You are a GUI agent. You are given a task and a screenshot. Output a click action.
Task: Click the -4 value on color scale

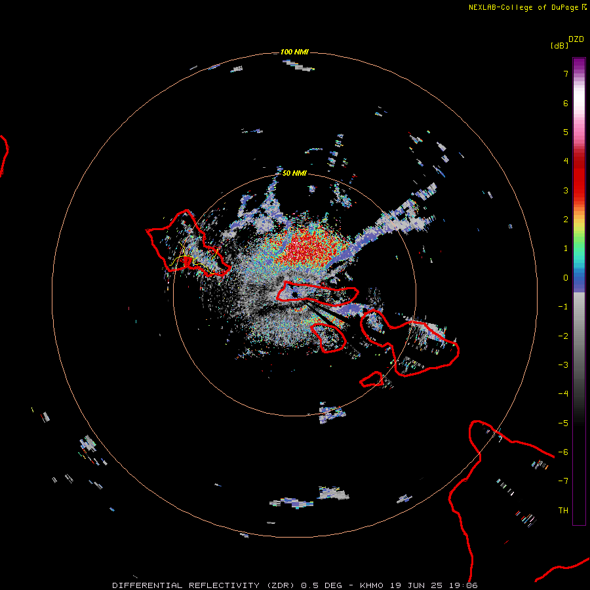click(563, 393)
